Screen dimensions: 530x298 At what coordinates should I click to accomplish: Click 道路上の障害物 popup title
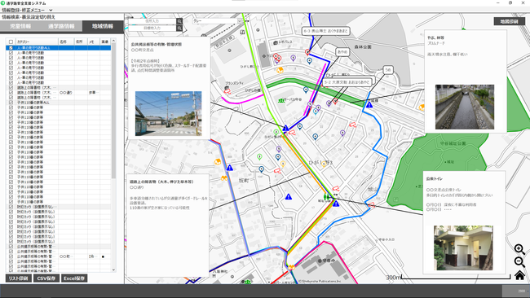pyautogui.click(x=161, y=182)
